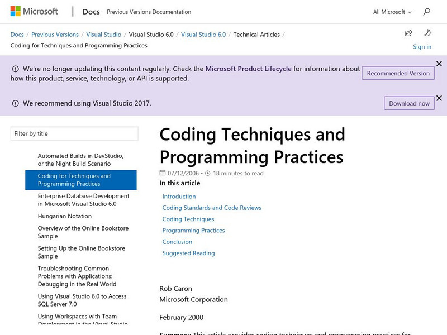447x335 pixels.
Task: Click the Technical Articles breadcrumb text
Action: coord(256,35)
